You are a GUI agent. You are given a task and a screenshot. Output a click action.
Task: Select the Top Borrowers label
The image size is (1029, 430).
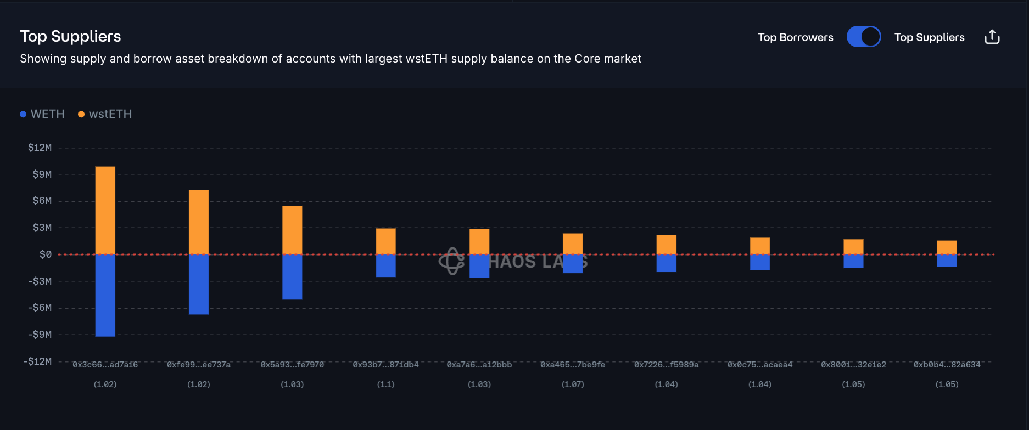(795, 37)
